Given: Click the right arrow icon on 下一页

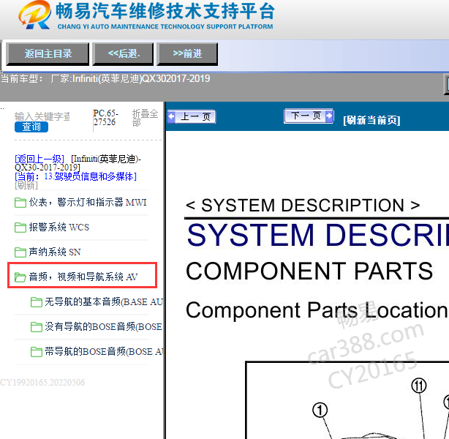Looking at the screenshot, I should coord(329,116).
